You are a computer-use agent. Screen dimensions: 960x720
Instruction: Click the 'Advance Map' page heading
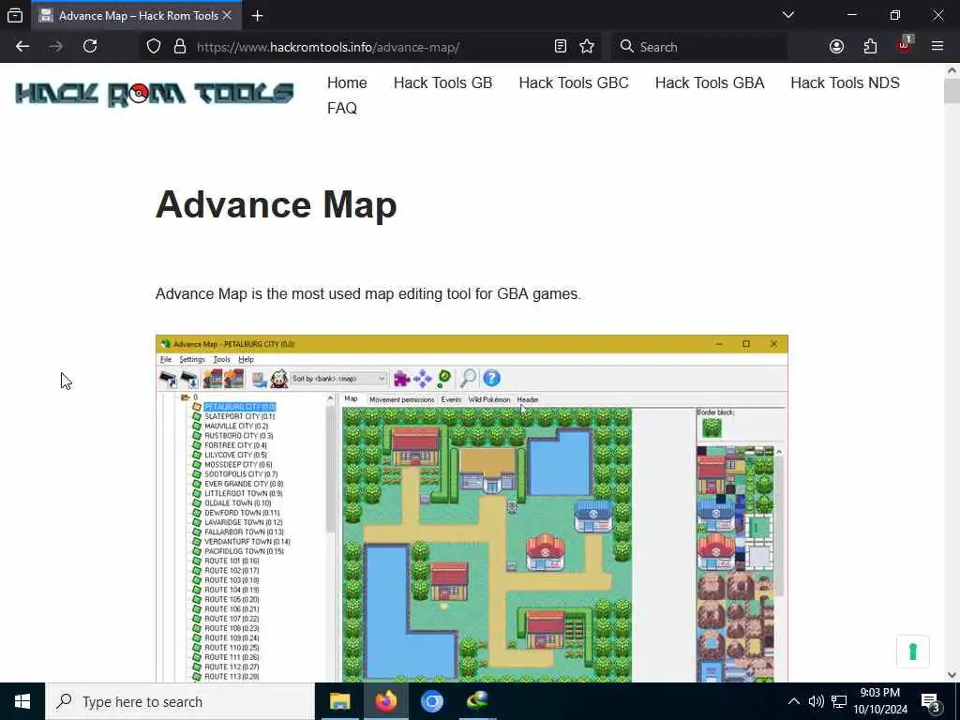tap(277, 204)
